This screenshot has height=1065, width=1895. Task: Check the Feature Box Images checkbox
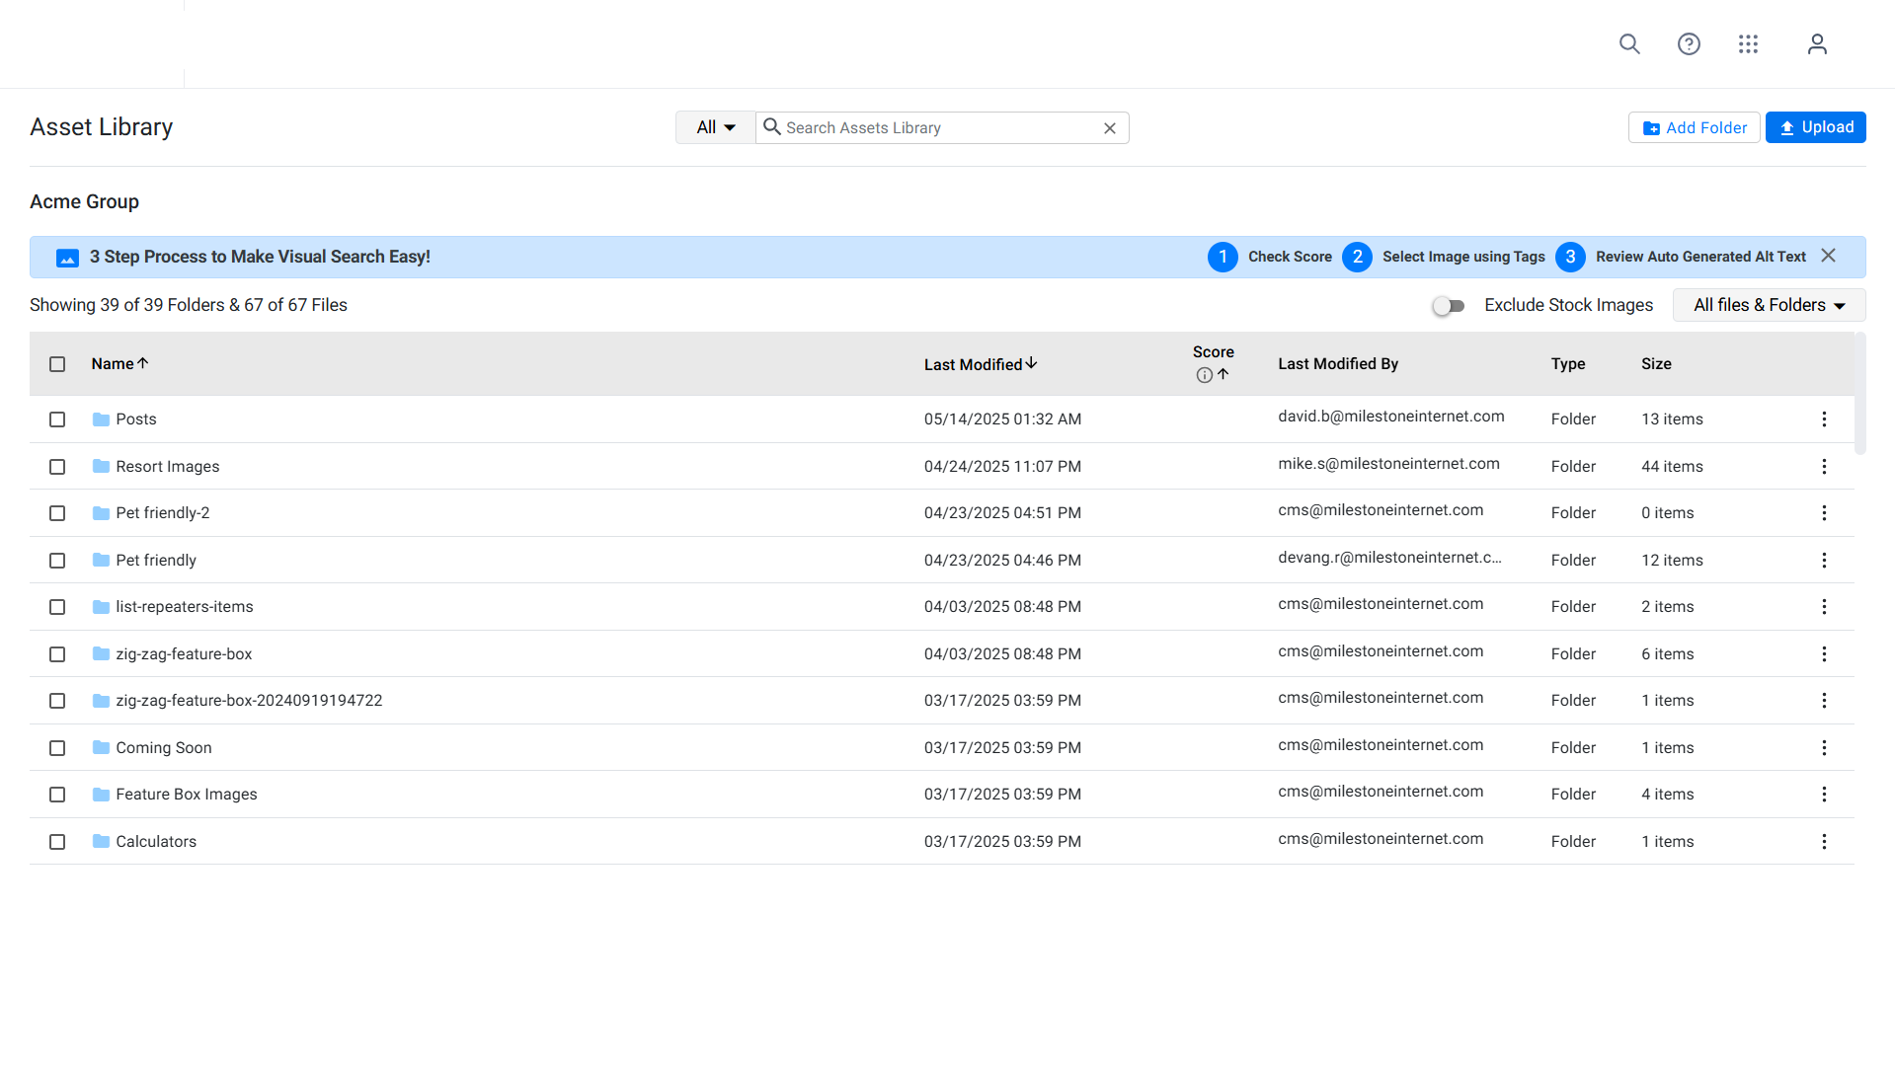[57, 795]
